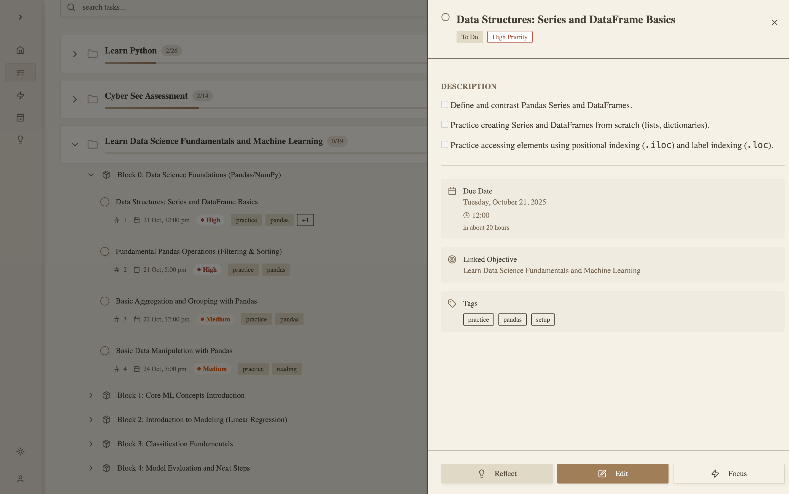Open 'Basic Data Manipulation with Pandas' task
789x494 pixels.
pyautogui.click(x=174, y=351)
